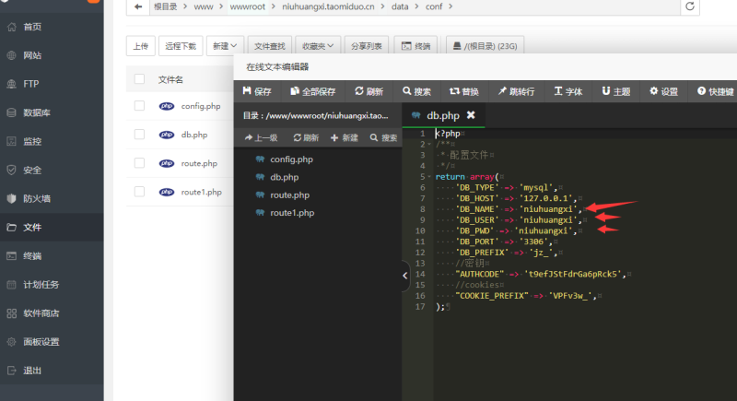Go to niuhuangxi.taomiduo.cn in breadcrumb
737x401 pixels.
tap(329, 6)
